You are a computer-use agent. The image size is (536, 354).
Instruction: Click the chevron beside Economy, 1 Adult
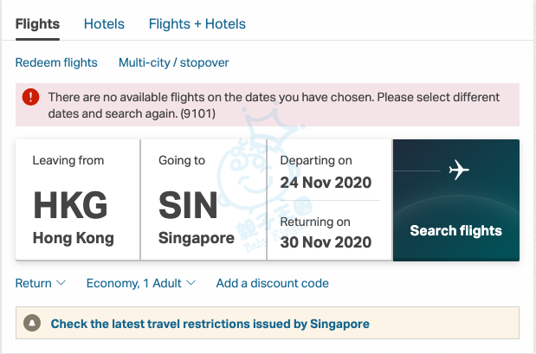(191, 283)
